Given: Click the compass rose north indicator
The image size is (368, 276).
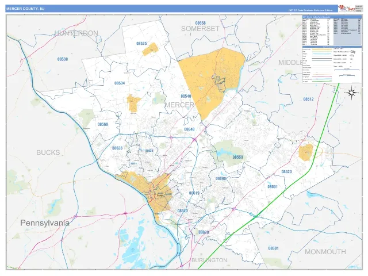Looking at the screenshot, I should [x=351, y=93].
